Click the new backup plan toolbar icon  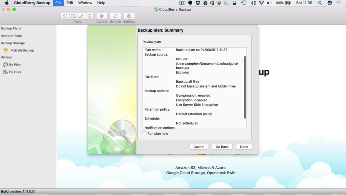click(x=65, y=16)
